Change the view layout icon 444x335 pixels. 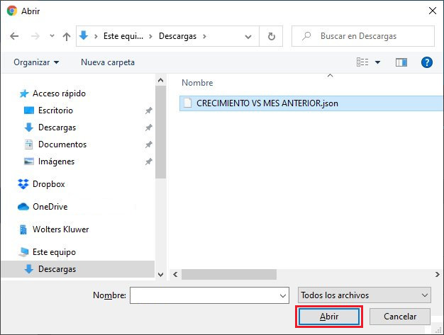[x=362, y=62]
